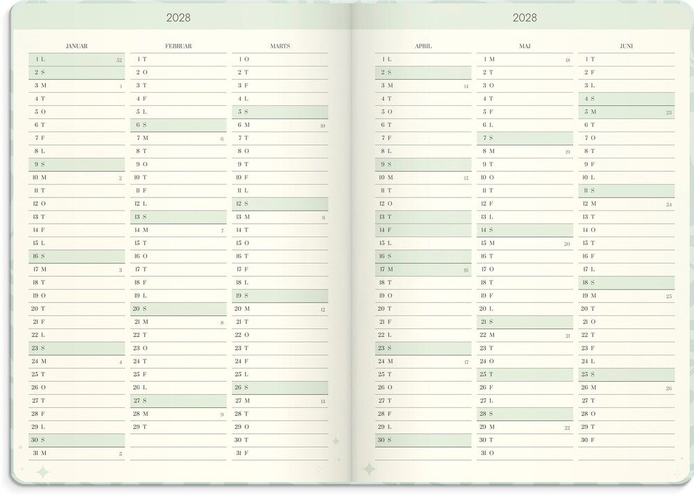Select the highlighted '27 S' row in Februar
The width and height of the screenshot is (694, 496).
178,401
